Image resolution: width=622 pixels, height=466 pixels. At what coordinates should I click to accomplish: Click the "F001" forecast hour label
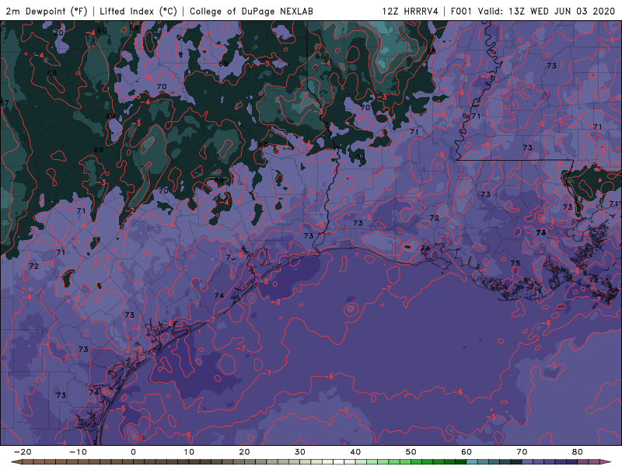[462, 11]
